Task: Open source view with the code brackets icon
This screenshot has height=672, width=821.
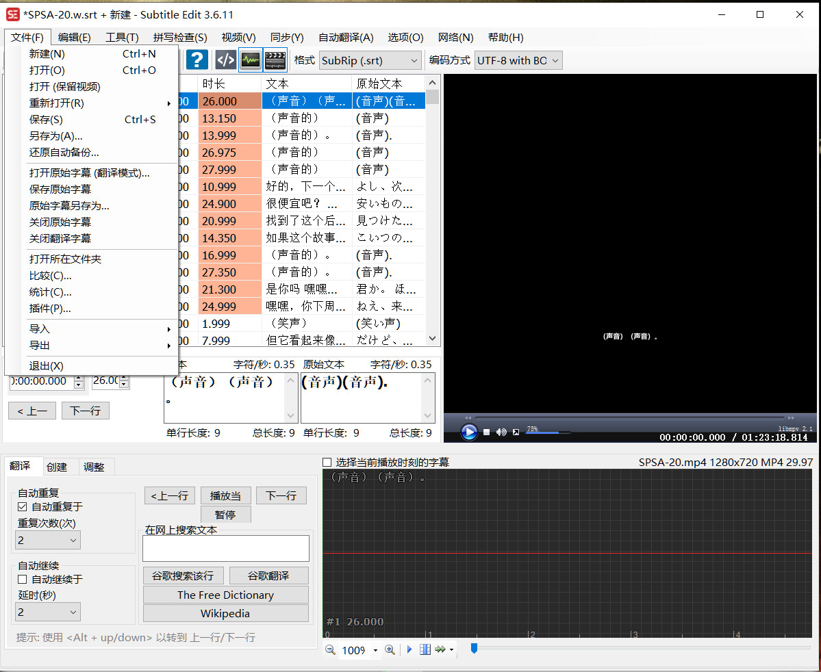Action: (x=225, y=60)
